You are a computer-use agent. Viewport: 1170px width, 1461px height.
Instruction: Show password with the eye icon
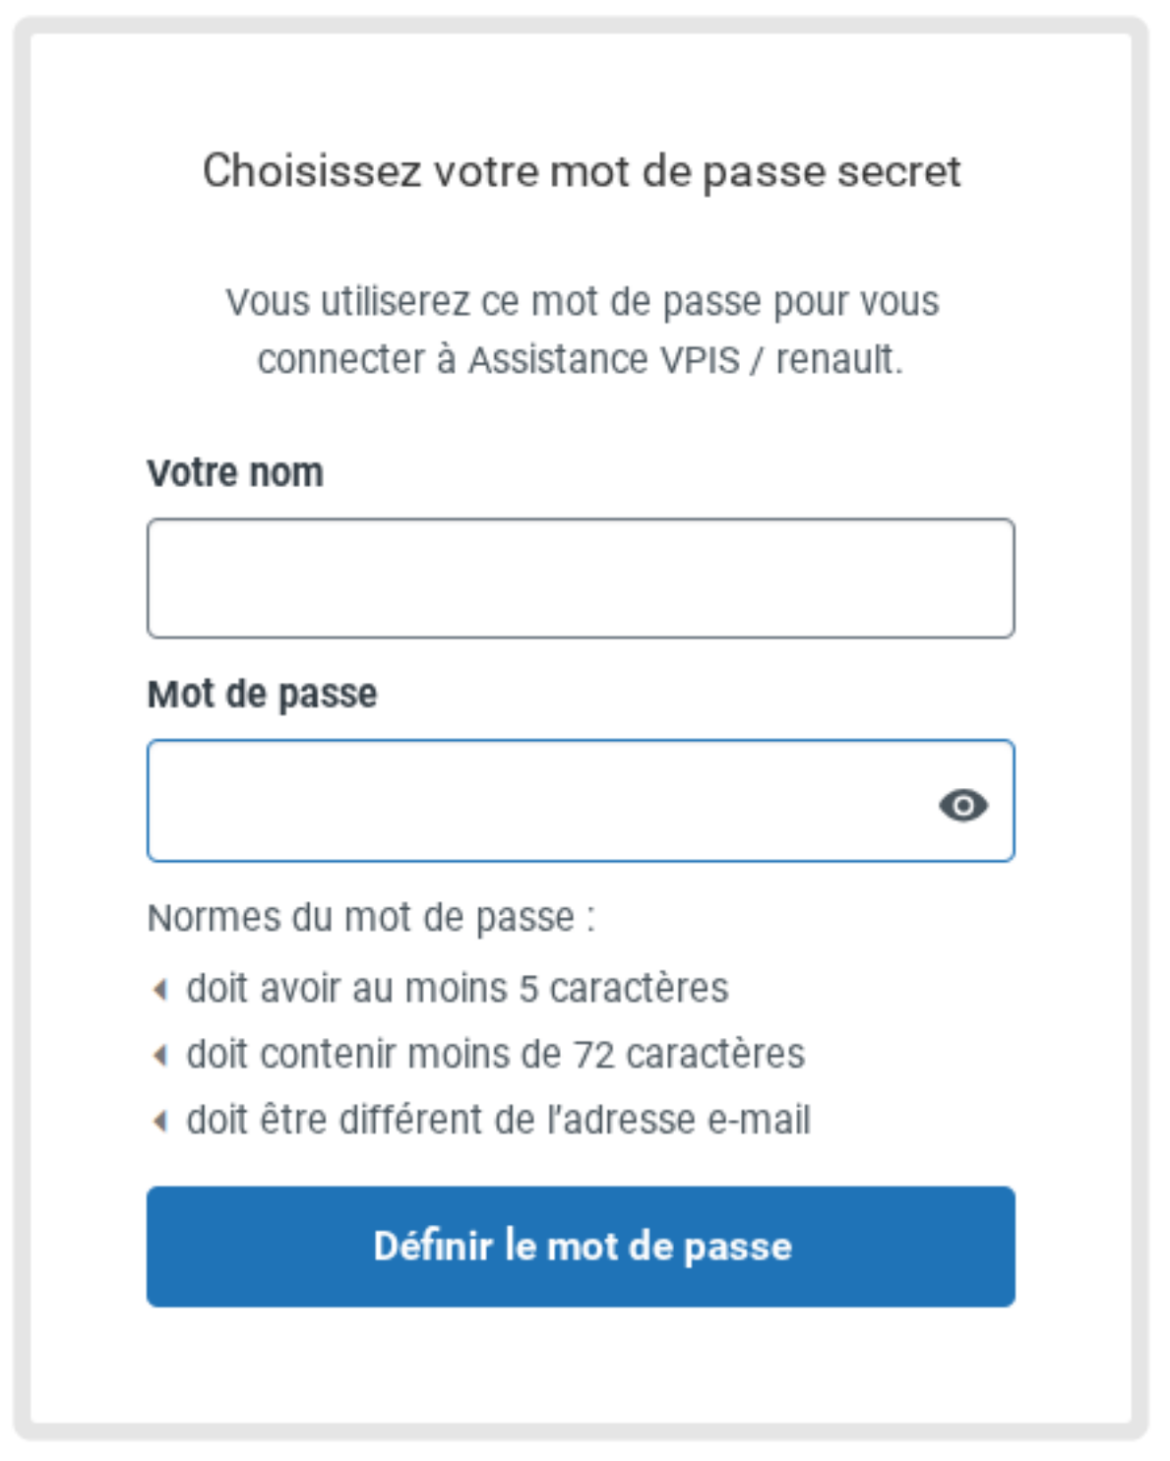[x=962, y=805]
